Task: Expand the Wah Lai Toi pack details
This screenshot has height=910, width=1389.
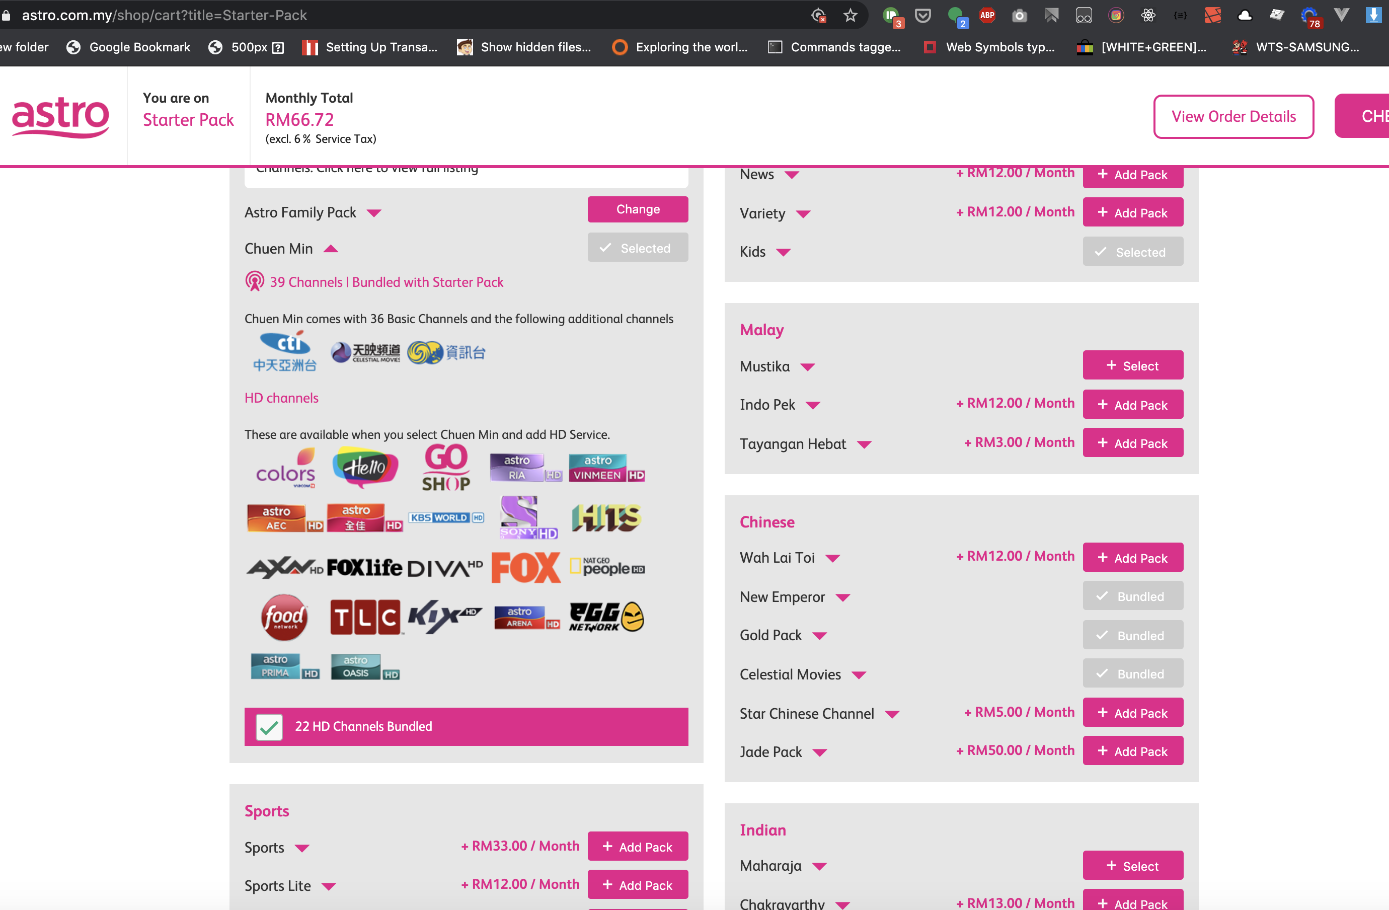Action: click(x=833, y=558)
